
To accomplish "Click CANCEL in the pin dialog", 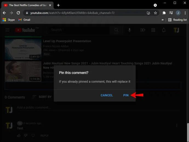I will coord(107,95).
